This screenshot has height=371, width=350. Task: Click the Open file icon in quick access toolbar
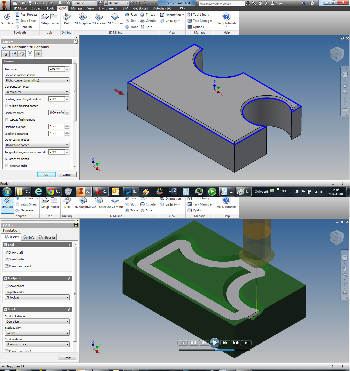pyautogui.click(x=24, y=3)
